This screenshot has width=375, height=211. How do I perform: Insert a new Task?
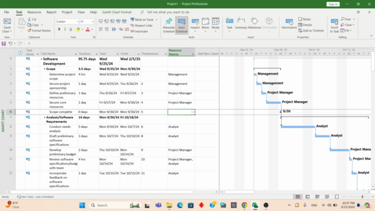pos(229,24)
